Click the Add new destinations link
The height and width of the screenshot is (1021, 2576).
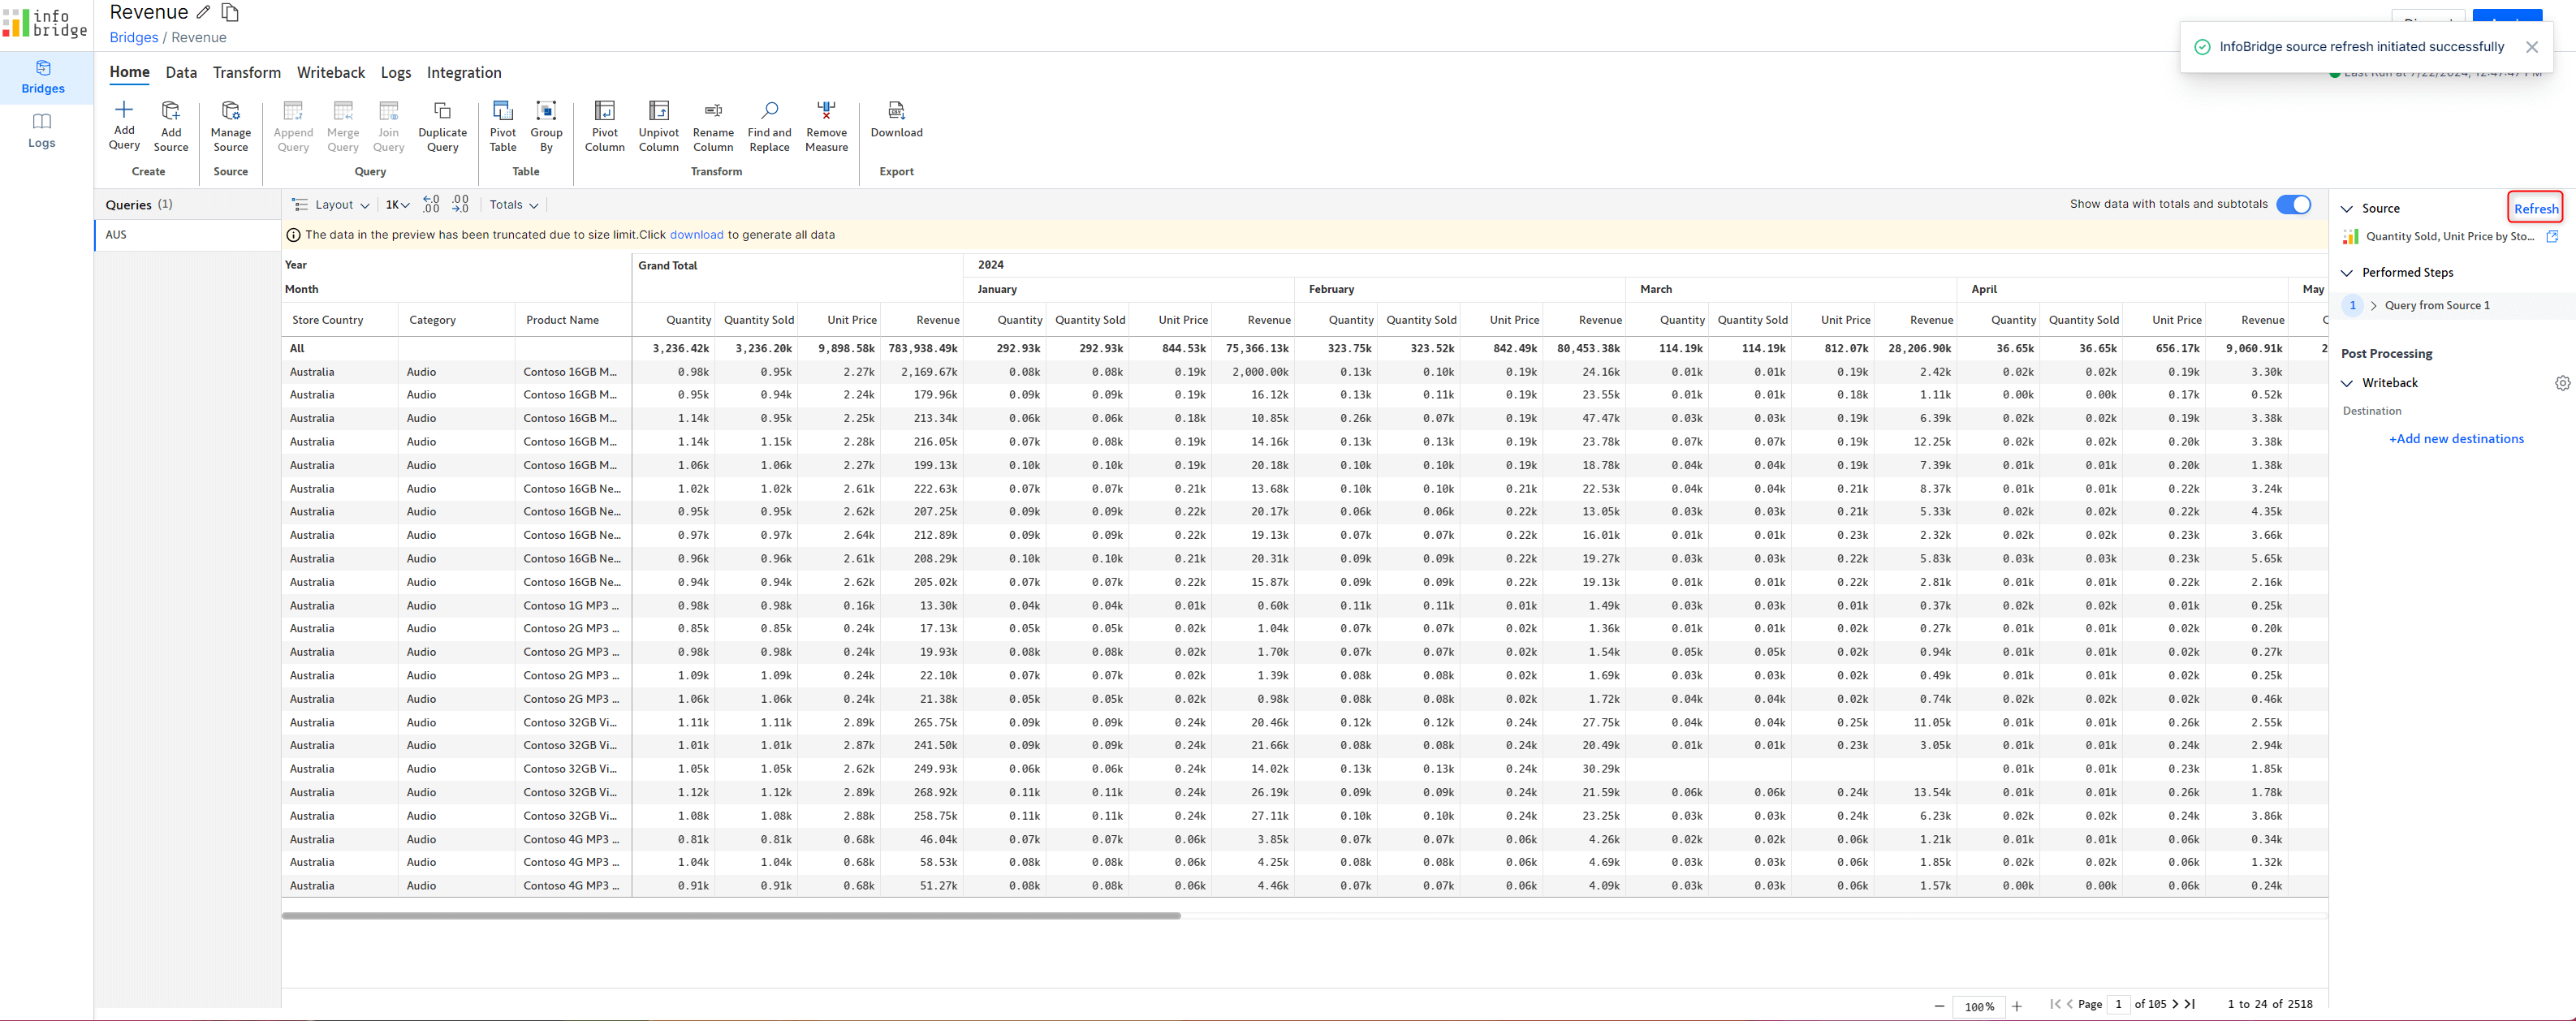[x=2456, y=438]
